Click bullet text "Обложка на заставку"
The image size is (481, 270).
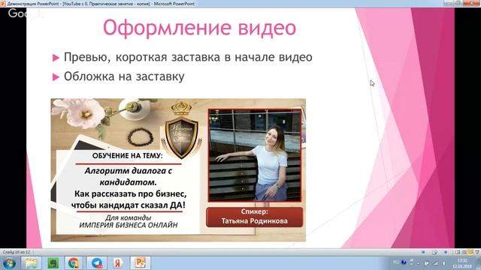point(124,76)
